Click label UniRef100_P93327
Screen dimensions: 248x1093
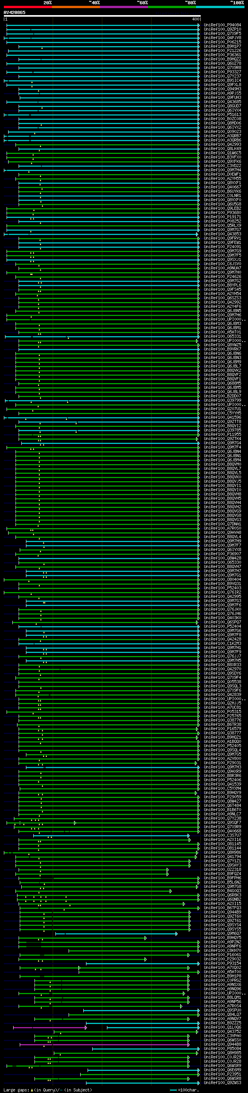222,72
